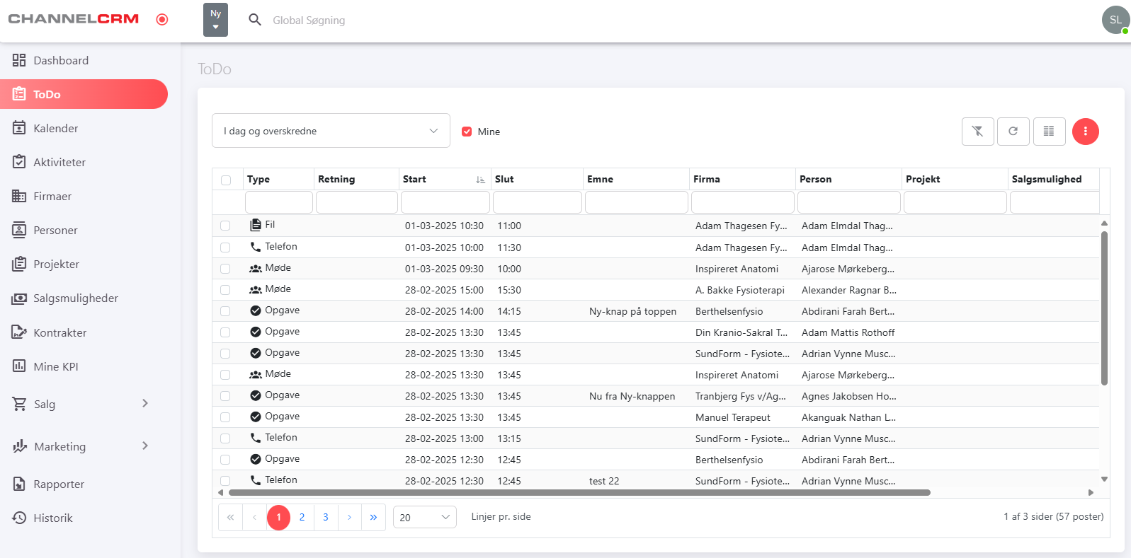Toggle the select-all header checkbox
Screen dimensions: 1131x558
(x=226, y=180)
